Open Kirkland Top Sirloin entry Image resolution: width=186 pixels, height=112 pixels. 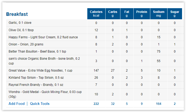coord(36,78)
